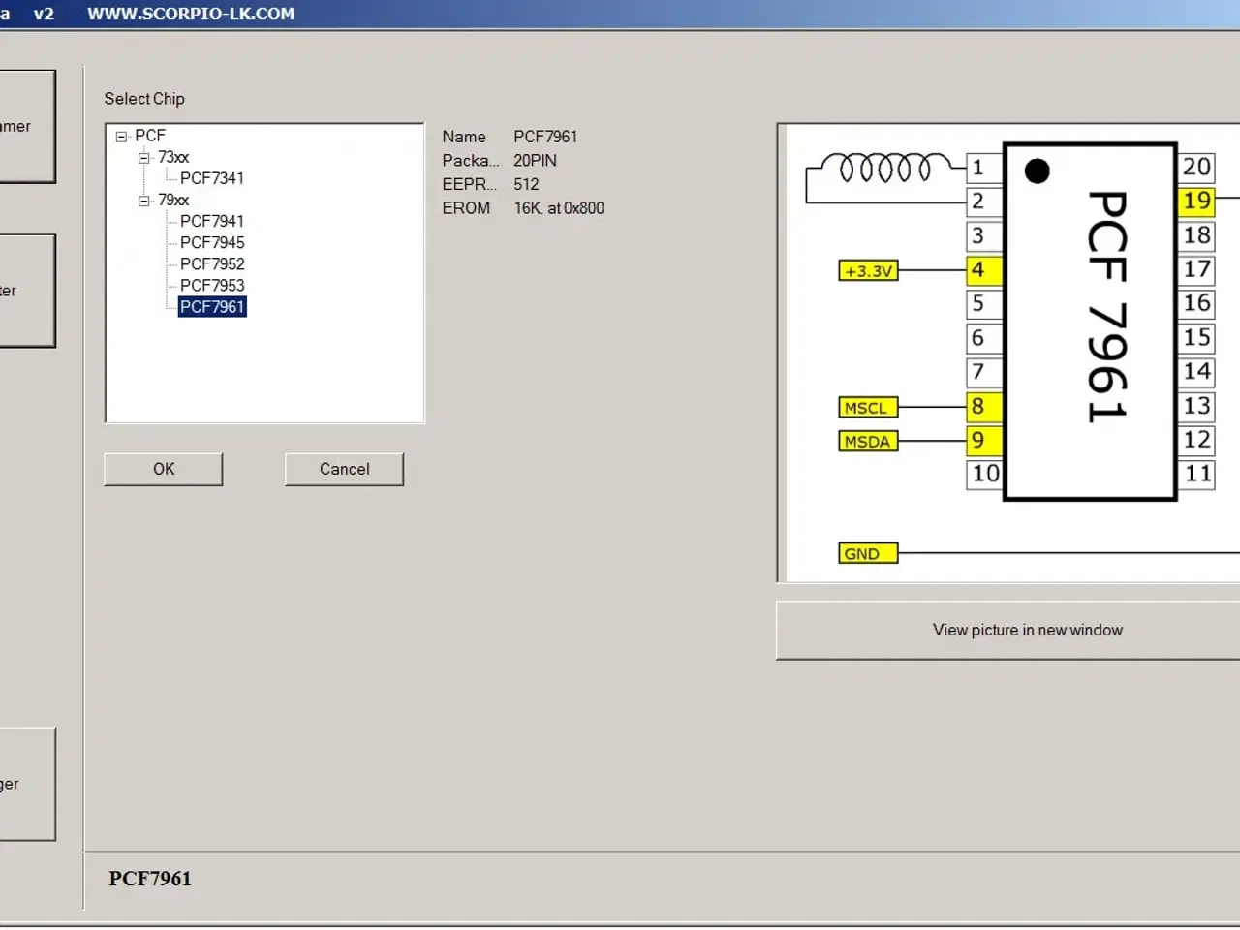The height and width of the screenshot is (930, 1240).
Task: Collapse the 73xx branch
Action: (143, 157)
